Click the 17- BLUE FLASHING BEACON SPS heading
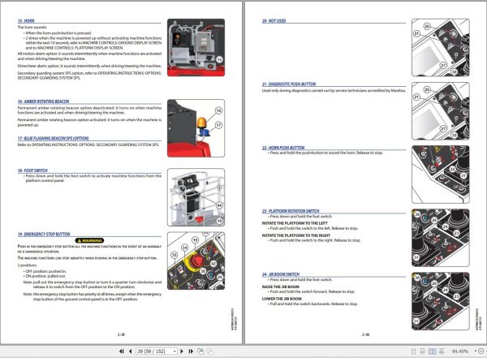Image resolution: width=487 pixels, height=358 pixels. tap(53, 138)
